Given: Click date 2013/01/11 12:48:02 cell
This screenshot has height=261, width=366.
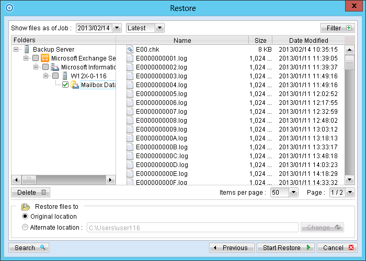Looking at the screenshot, I should 308,121.
